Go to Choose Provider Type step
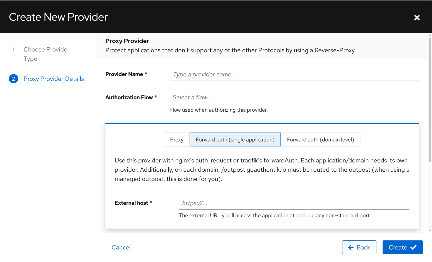Image resolution: width=432 pixels, height=262 pixels. (x=46, y=54)
